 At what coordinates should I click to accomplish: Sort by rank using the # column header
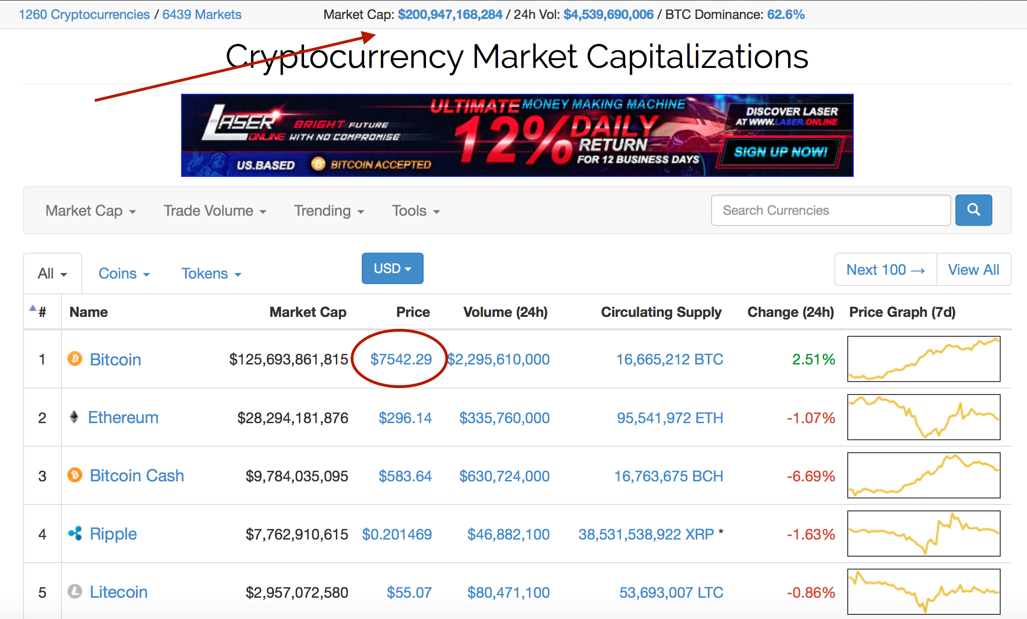(42, 312)
